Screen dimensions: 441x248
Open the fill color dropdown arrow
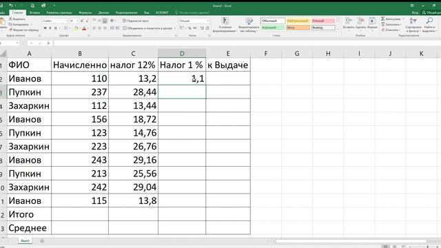pos(80,28)
